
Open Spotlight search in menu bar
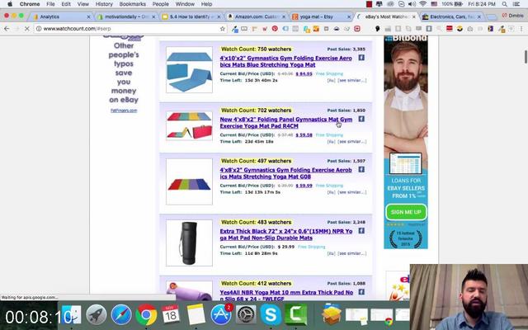point(504,4)
